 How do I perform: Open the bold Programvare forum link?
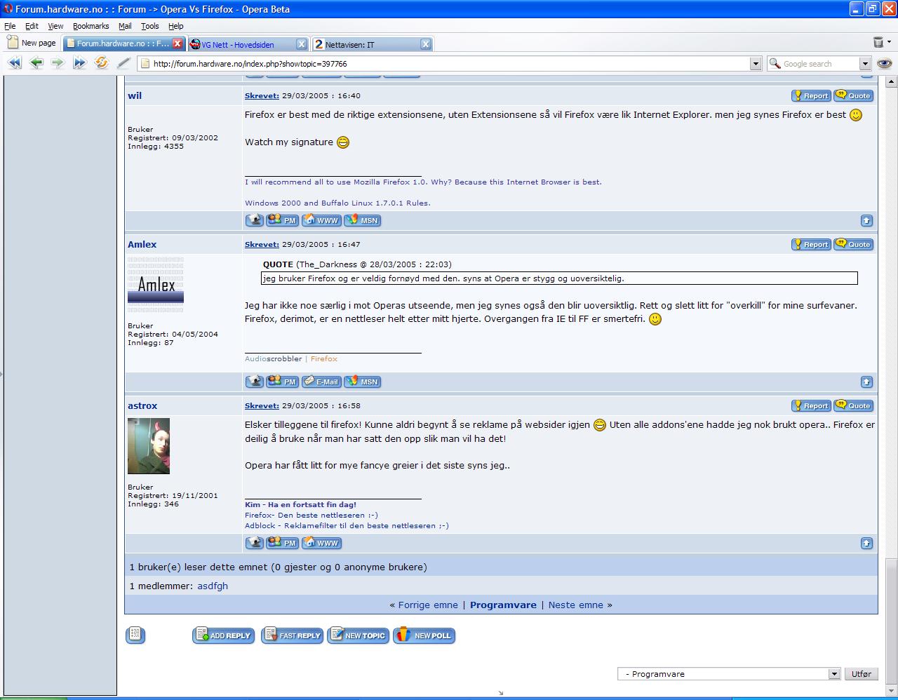tap(503, 605)
